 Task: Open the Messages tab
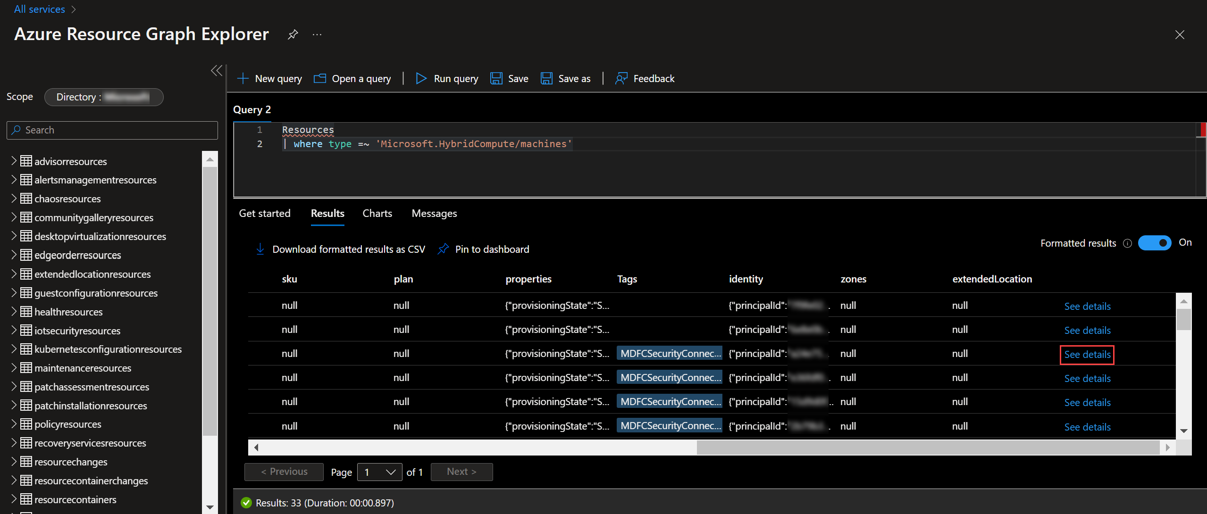coord(434,214)
